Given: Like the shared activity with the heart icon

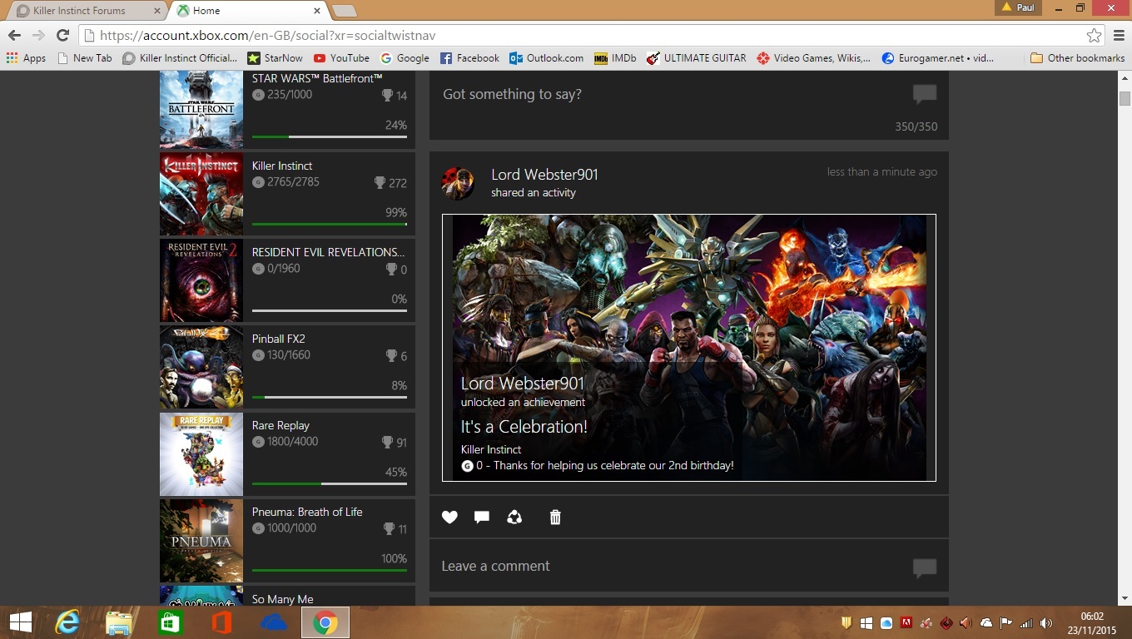Looking at the screenshot, I should point(449,518).
